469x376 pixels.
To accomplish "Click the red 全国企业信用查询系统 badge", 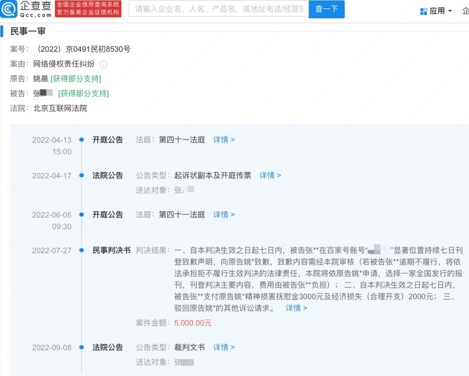I will (x=88, y=9).
